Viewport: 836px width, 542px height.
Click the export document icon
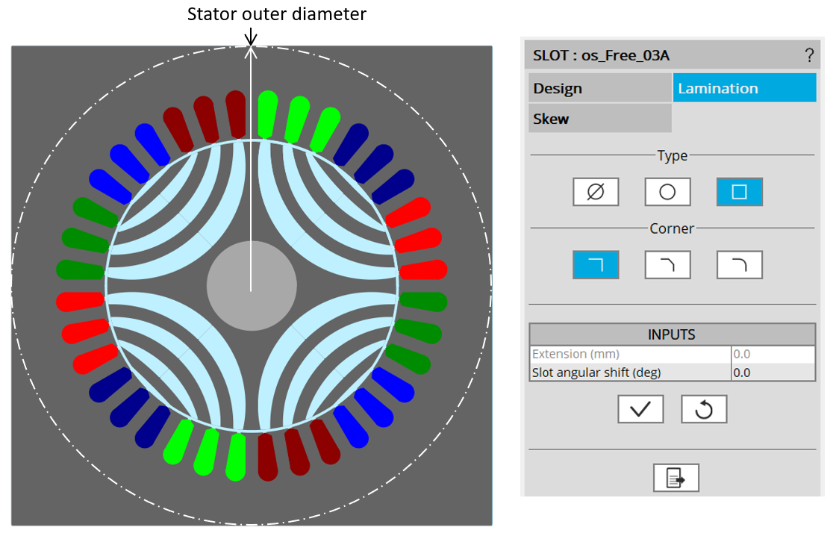tap(676, 478)
